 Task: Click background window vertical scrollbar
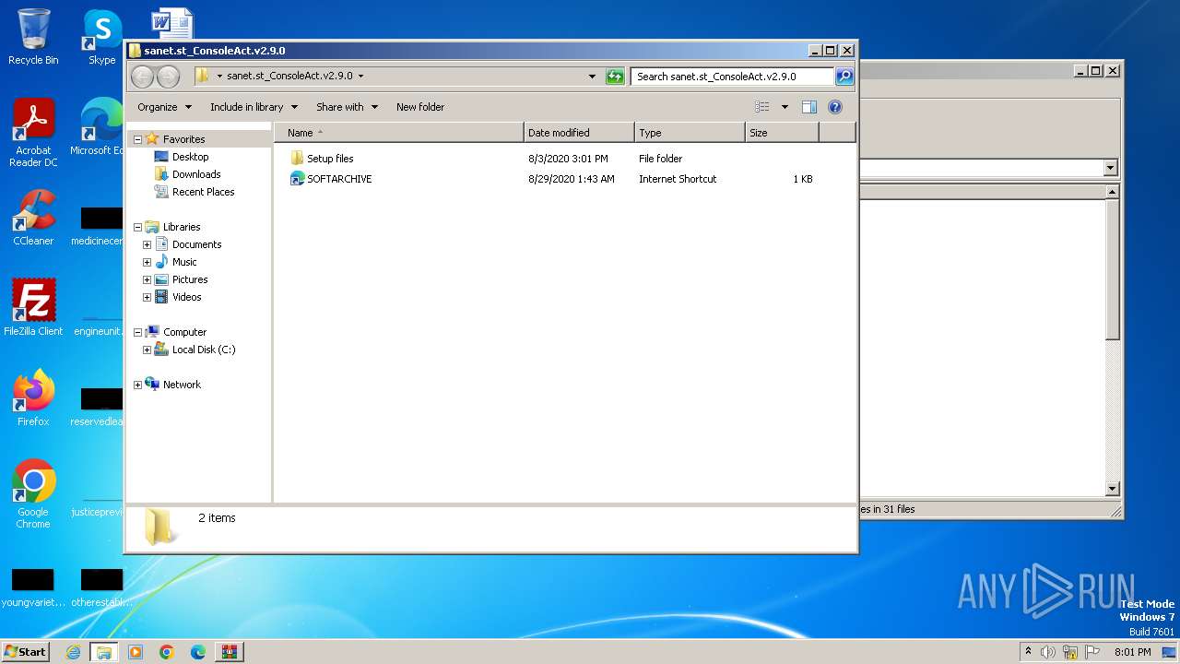coord(1112,339)
